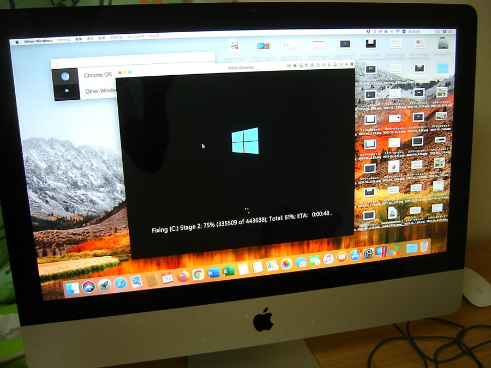This screenshot has width=491, height=368.
Task: Launch Google Chrome from the Dock
Action: coord(198,274)
